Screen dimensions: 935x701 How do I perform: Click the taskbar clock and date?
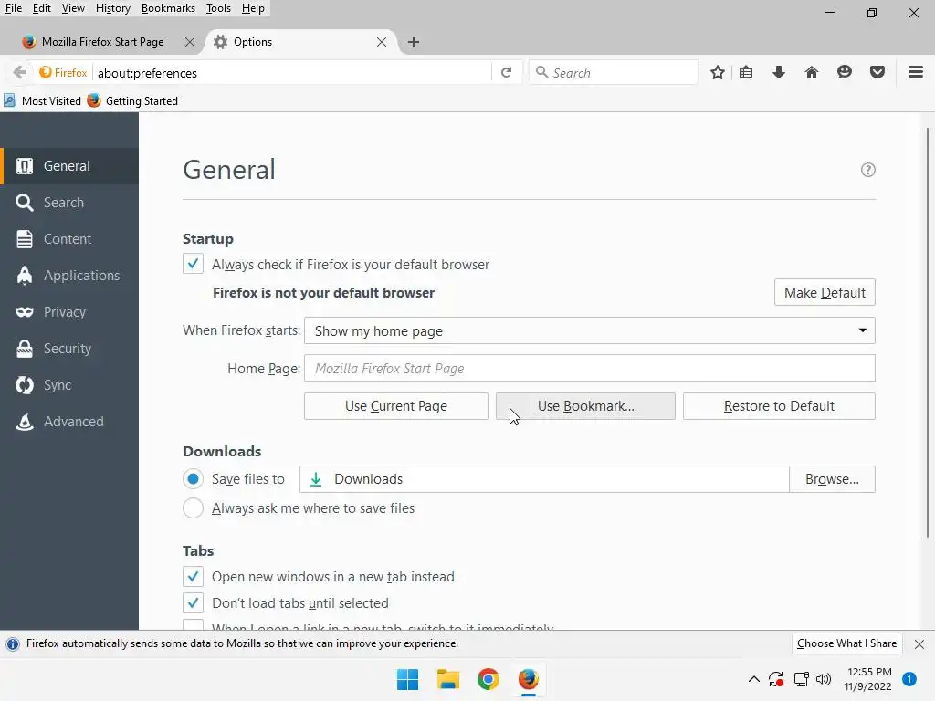(868, 679)
